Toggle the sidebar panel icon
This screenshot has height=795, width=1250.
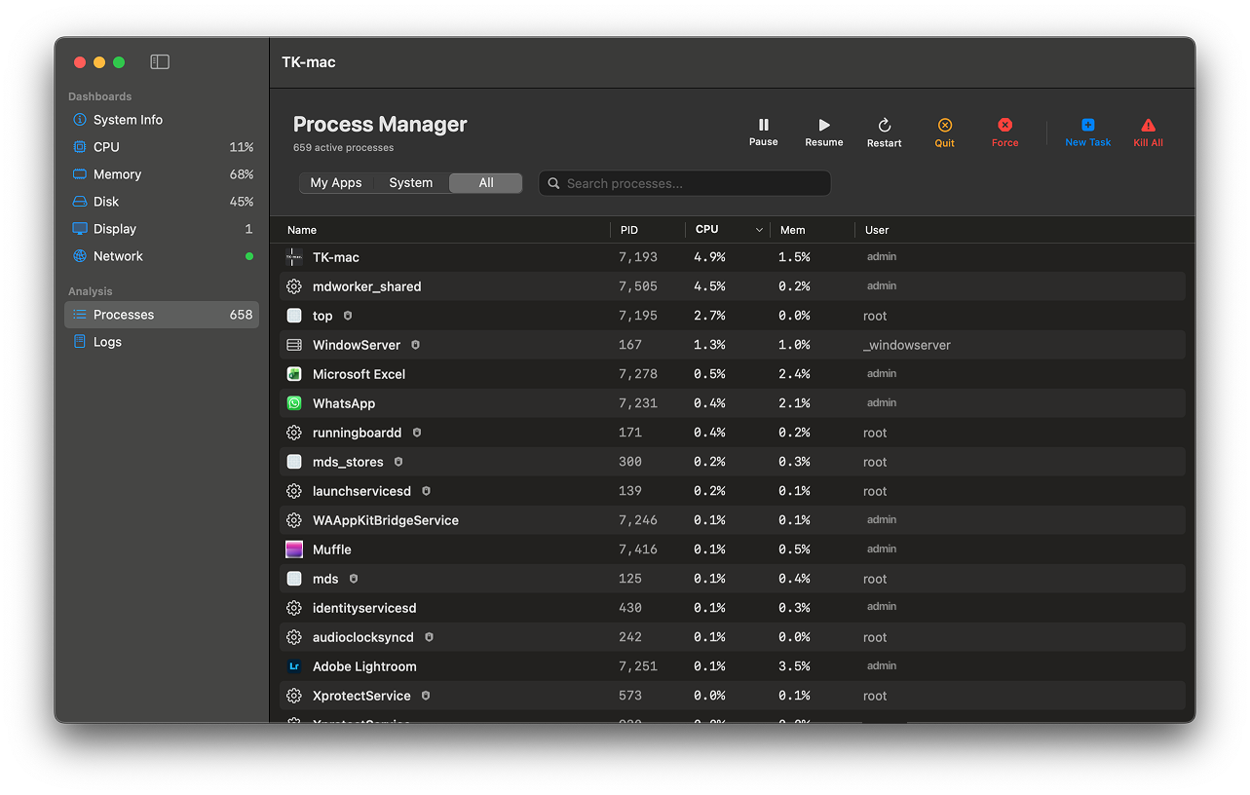pos(160,62)
